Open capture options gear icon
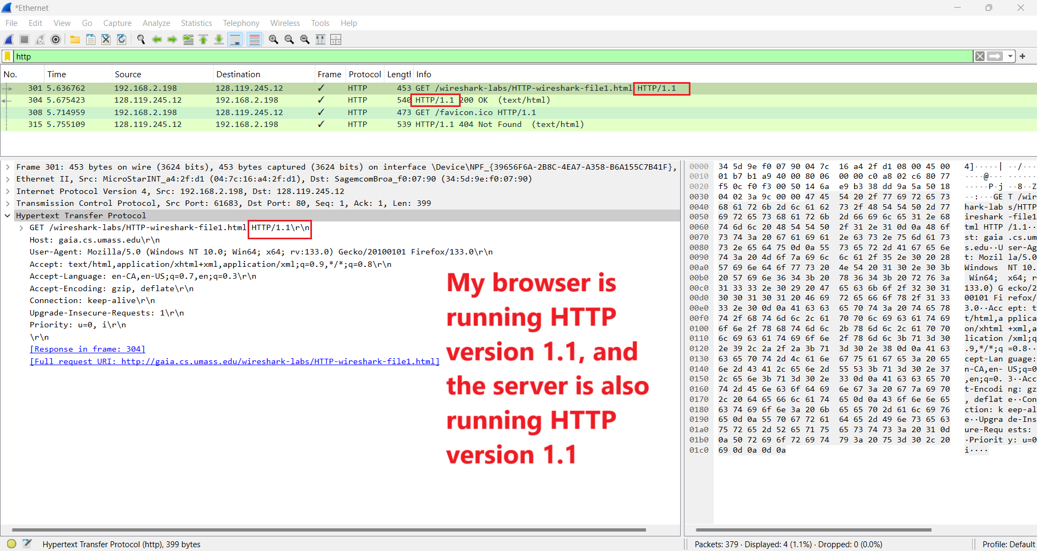Screen dimensions: 1037x551 pyautogui.click(x=56, y=39)
